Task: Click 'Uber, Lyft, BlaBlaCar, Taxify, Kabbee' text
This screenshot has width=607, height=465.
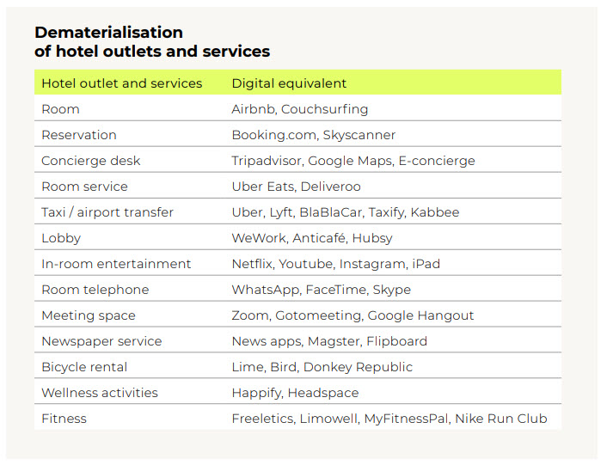Action: (346, 212)
